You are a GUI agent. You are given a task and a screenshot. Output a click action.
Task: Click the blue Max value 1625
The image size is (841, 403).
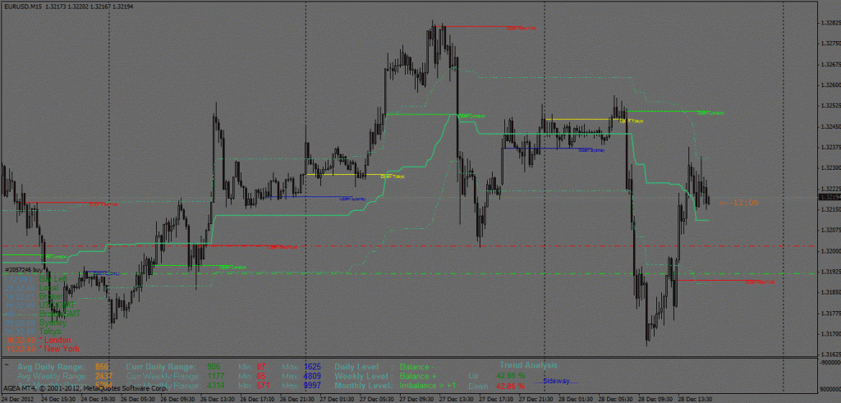[312, 367]
